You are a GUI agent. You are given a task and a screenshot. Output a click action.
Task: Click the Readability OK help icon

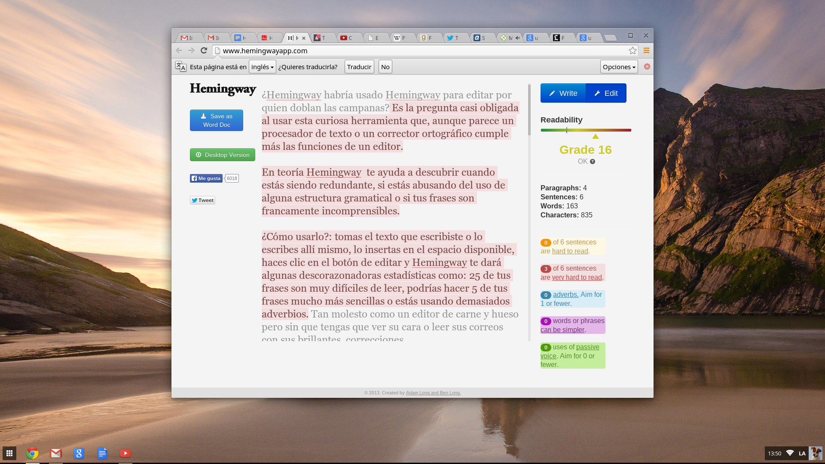pyautogui.click(x=593, y=162)
